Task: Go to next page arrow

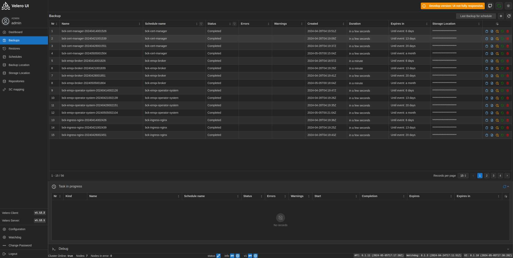Action: tap(507, 176)
